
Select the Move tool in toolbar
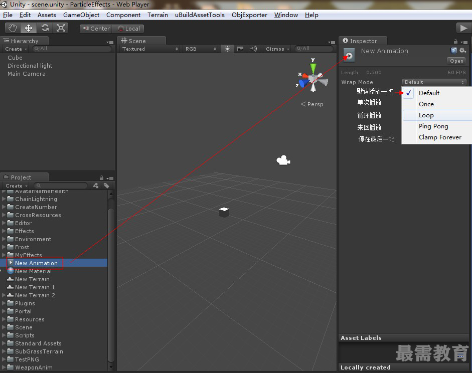click(29, 28)
